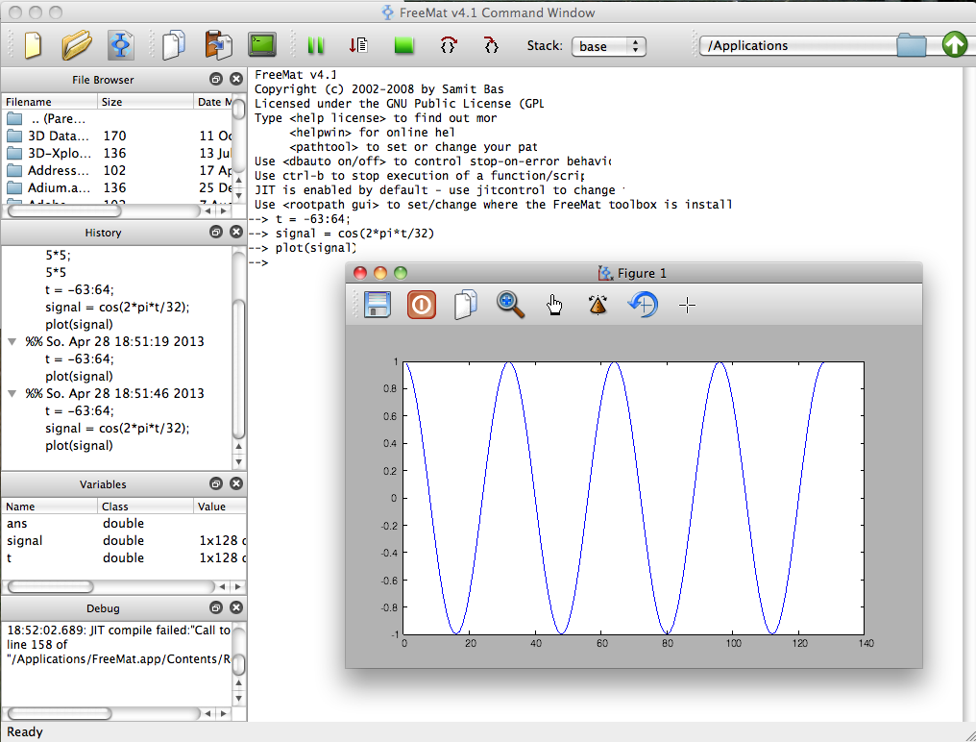Image resolution: width=976 pixels, height=742 pixels.
Task: Select the last plot(signal) entry in History
Action: click(79, 445)
